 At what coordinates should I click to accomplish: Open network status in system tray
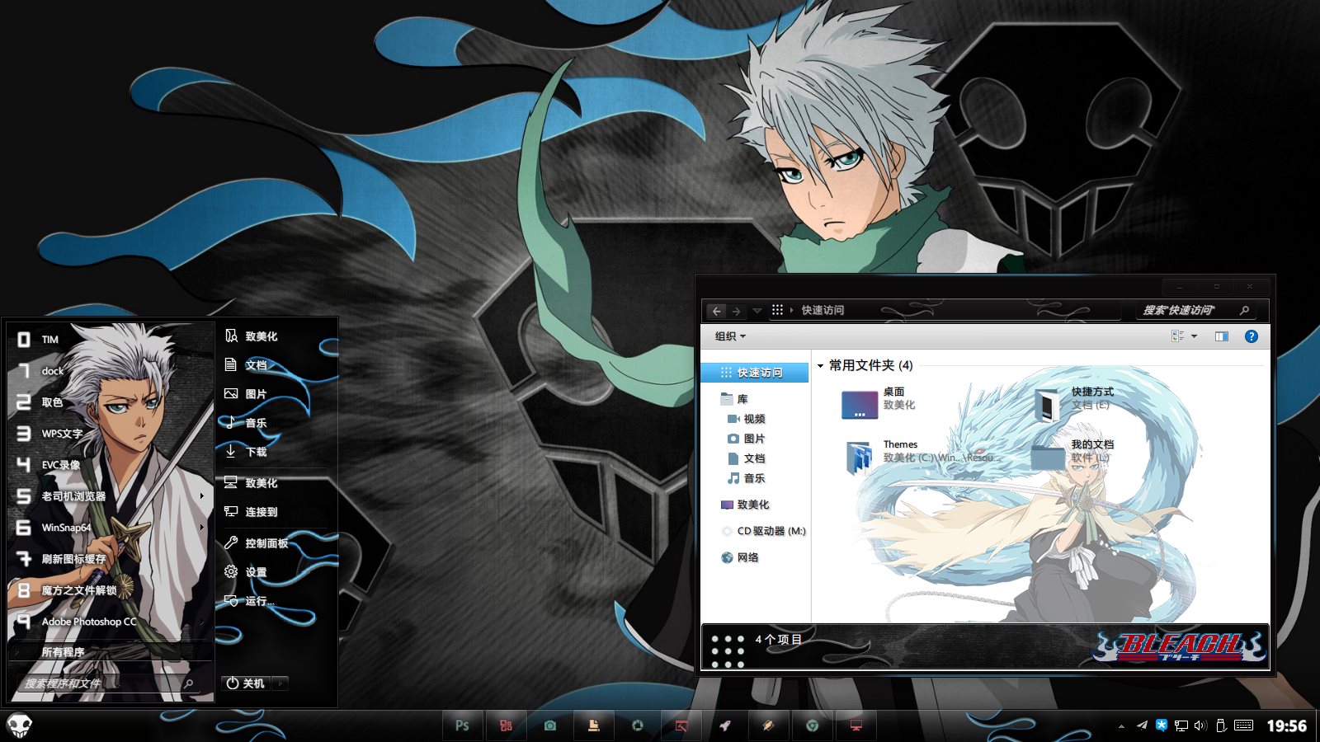pos(1181,726)
